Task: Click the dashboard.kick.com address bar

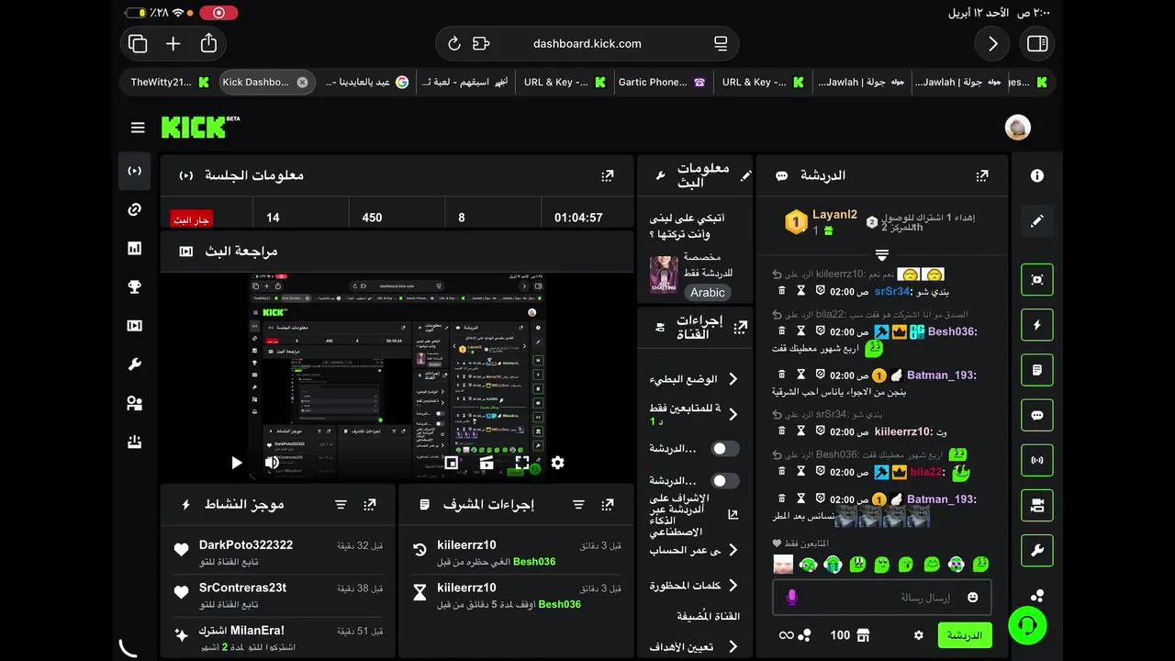Action: [x=587, y=43]
